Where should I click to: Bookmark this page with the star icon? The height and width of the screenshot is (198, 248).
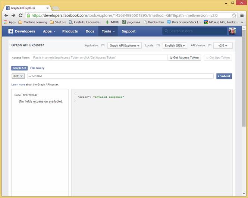click(234, 15)
